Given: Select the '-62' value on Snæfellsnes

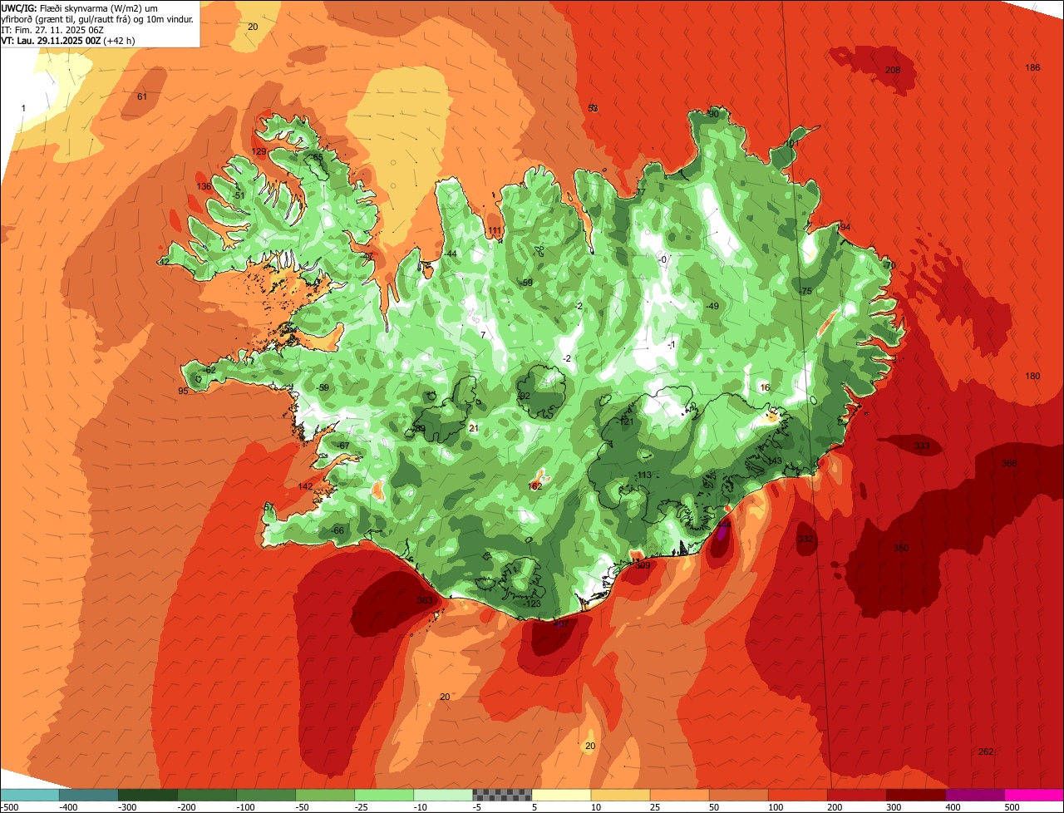Looking at the screenshot, I should (209, 370).
